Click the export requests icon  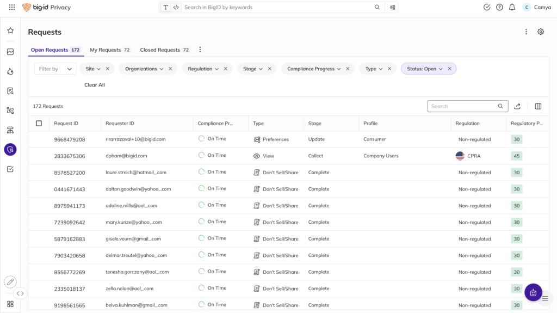[517, 106]
